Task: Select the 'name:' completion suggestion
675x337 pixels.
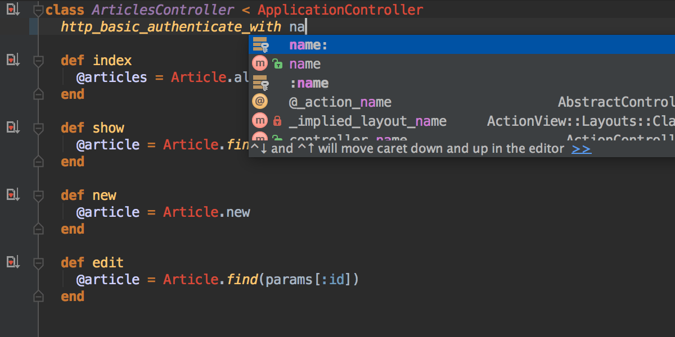Action: click(309, 45)
